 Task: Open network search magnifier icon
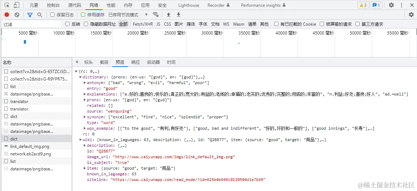(x=40, y=15)
